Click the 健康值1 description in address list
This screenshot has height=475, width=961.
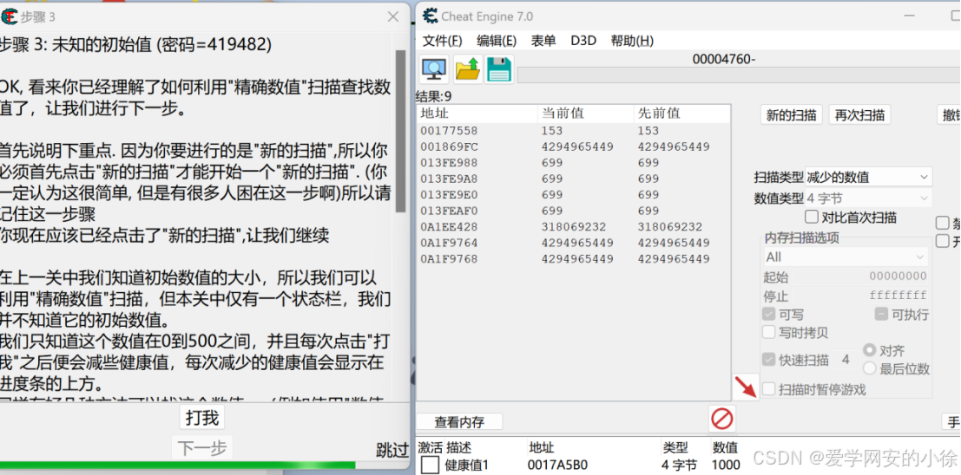click(466, 465)
